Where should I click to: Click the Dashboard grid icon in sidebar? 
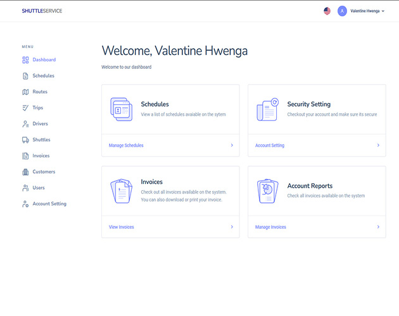pos(25,60)
